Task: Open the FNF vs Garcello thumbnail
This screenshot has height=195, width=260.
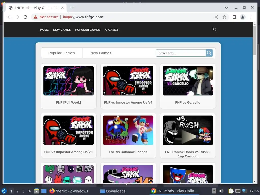Action: click(x=188, y=81)
